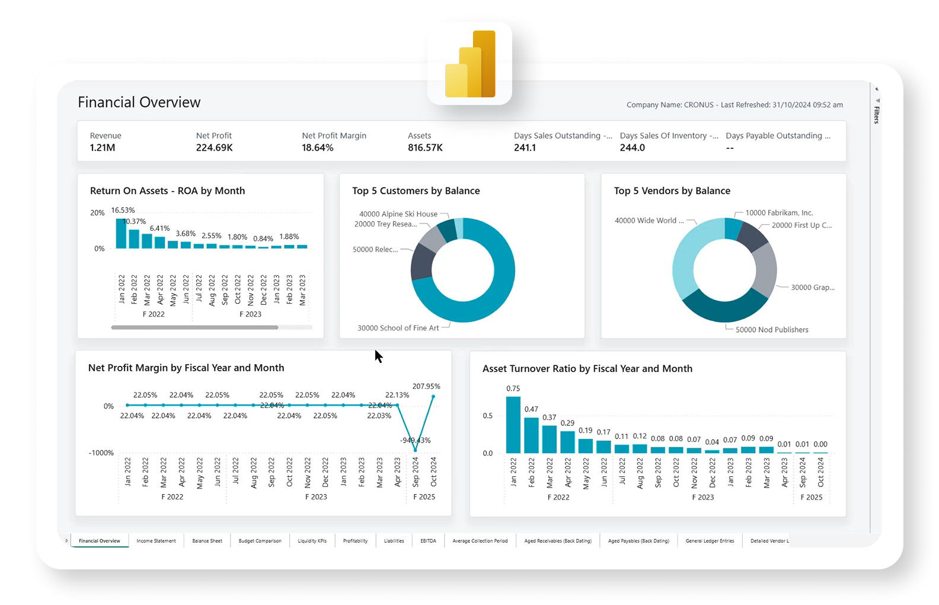
Task: Click the Net Profit Margin chart title
Action: [x=186, y=368]
